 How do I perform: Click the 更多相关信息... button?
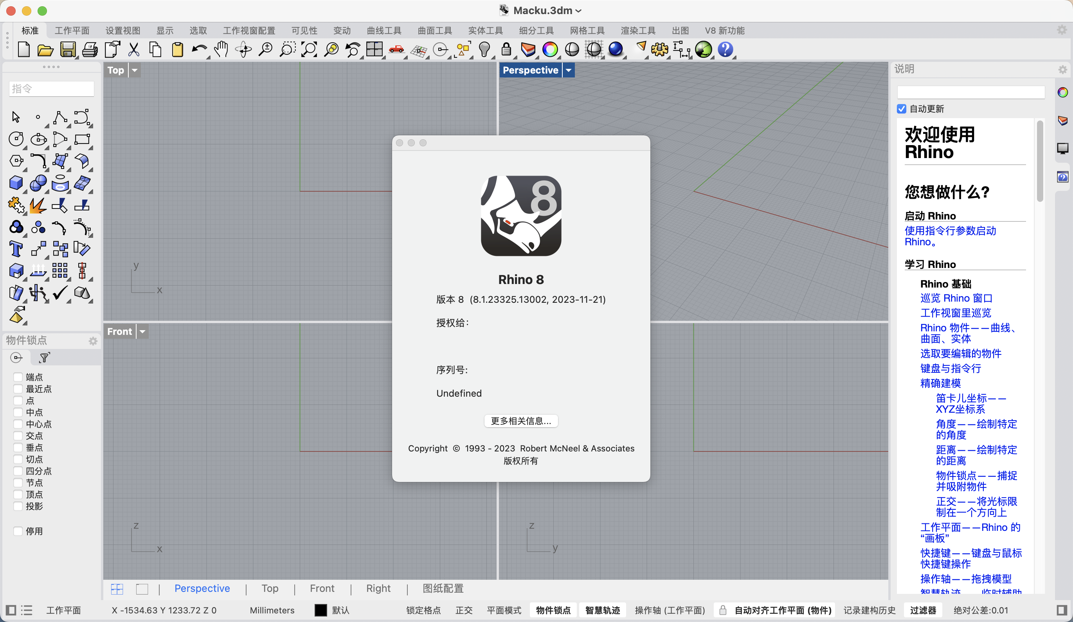pyautogui.click(x=521, y=421)
